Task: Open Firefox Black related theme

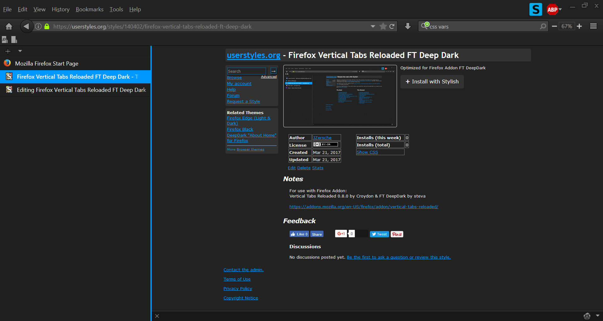Action: pyautogui.click(x=240, y=129)
